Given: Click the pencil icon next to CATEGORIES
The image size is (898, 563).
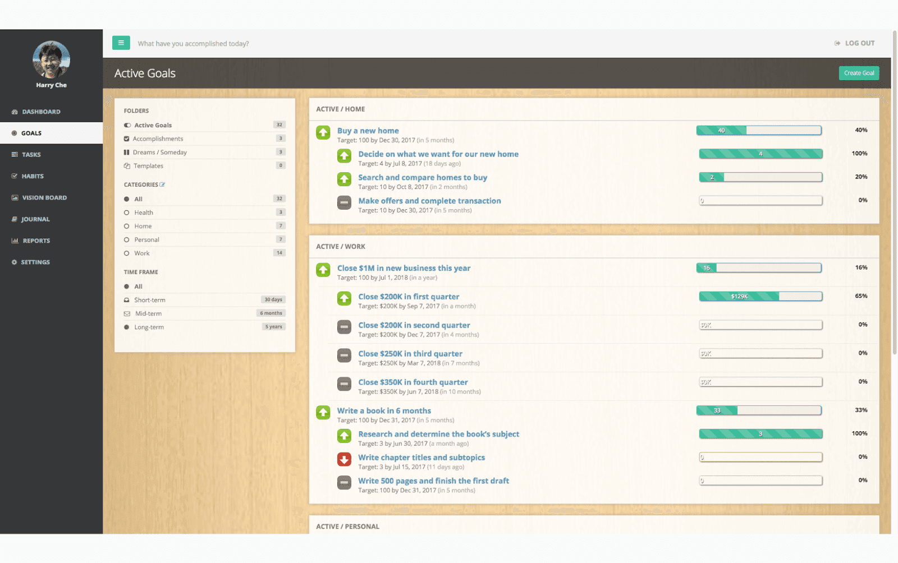Looking at the screenshot, I should click(162, 184).
